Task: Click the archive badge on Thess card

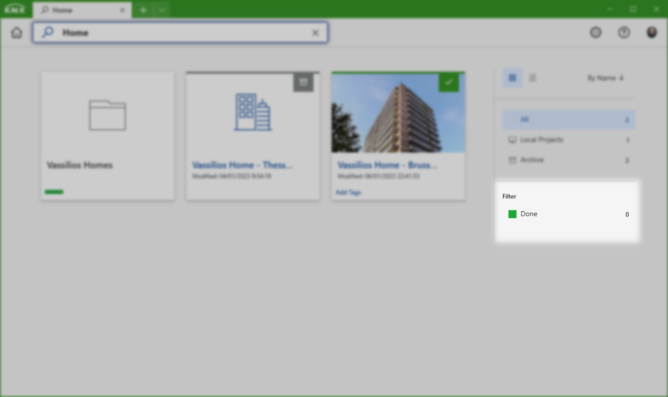Action: pos(303,82)
